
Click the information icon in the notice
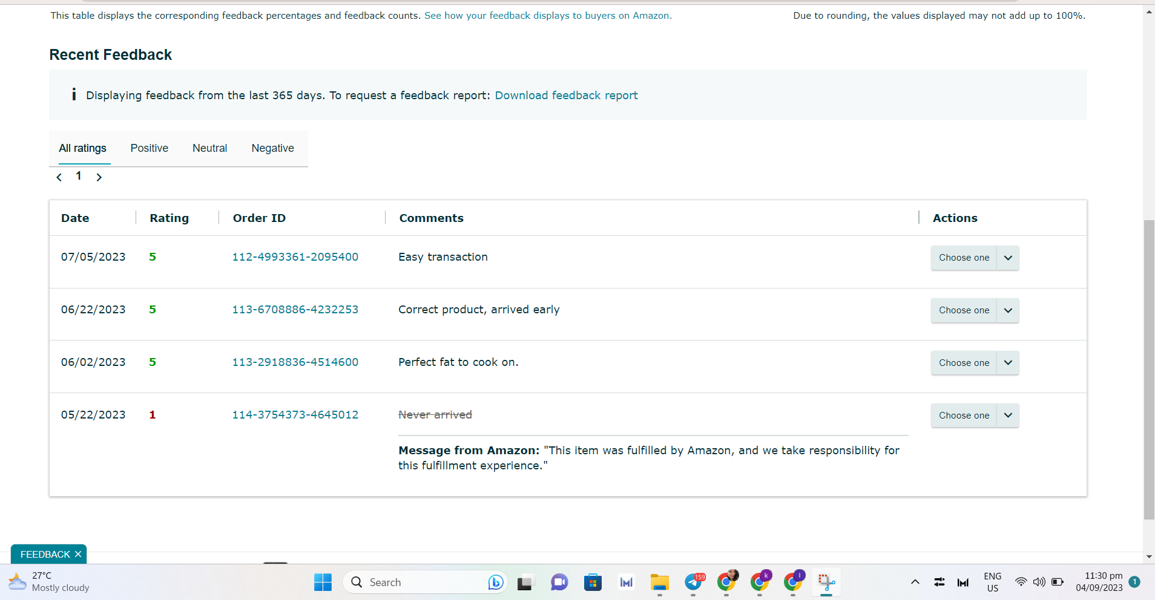tap(74, 94)
